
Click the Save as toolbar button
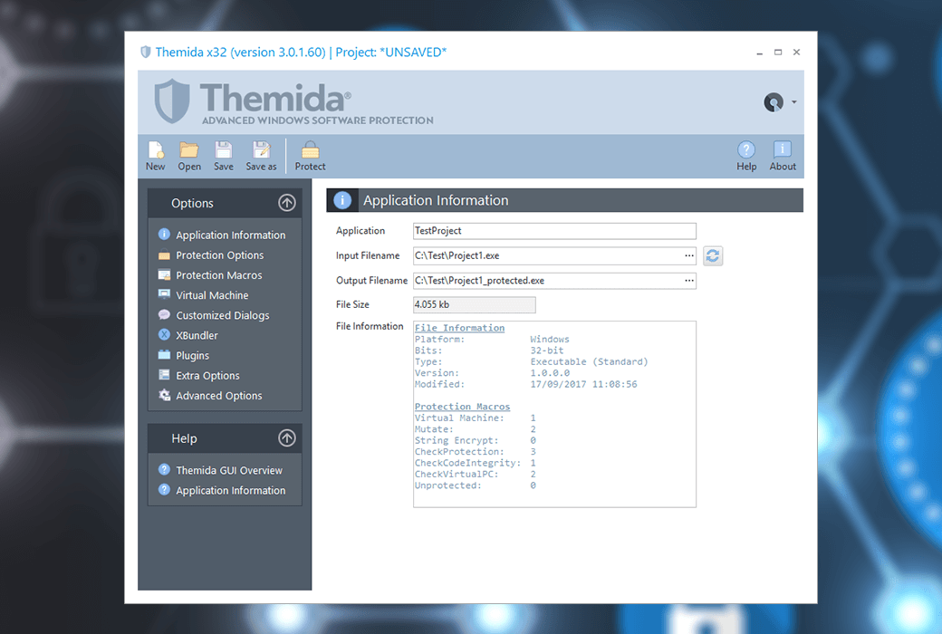pyautogui.click(x=261, y=155)
